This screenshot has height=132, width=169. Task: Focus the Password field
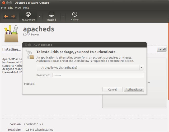tap(98, 75)
